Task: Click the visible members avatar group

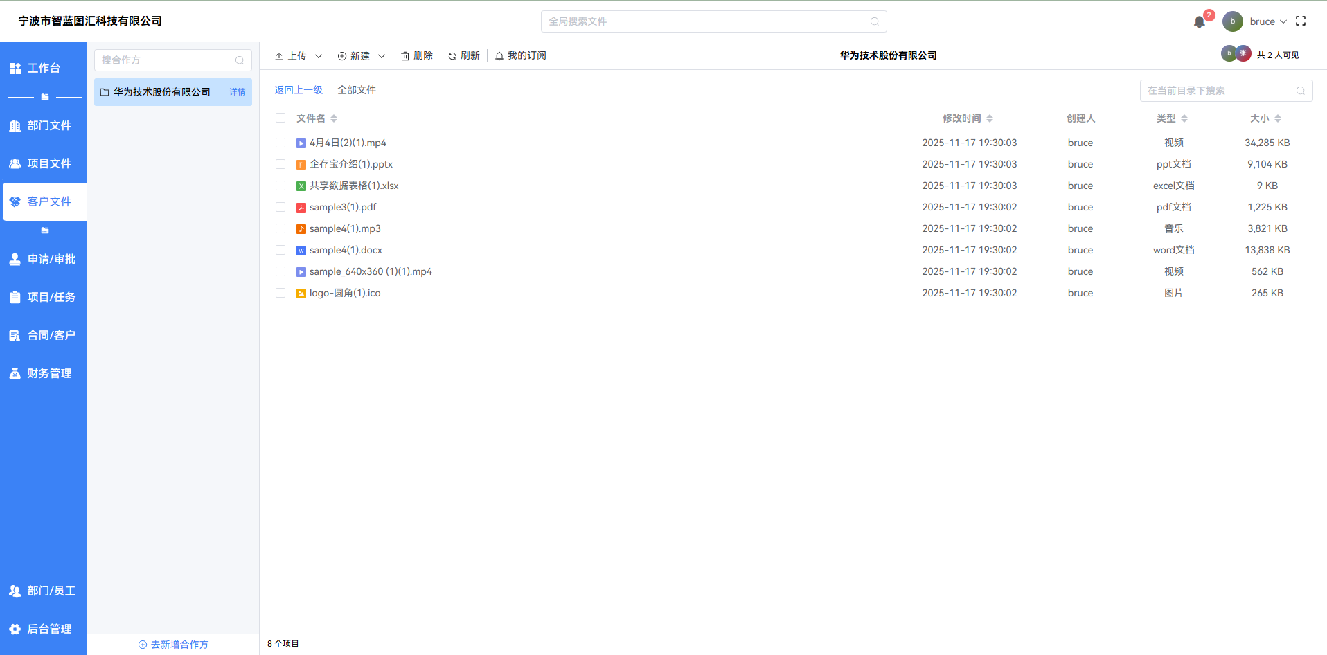Action: (1236, 54)
